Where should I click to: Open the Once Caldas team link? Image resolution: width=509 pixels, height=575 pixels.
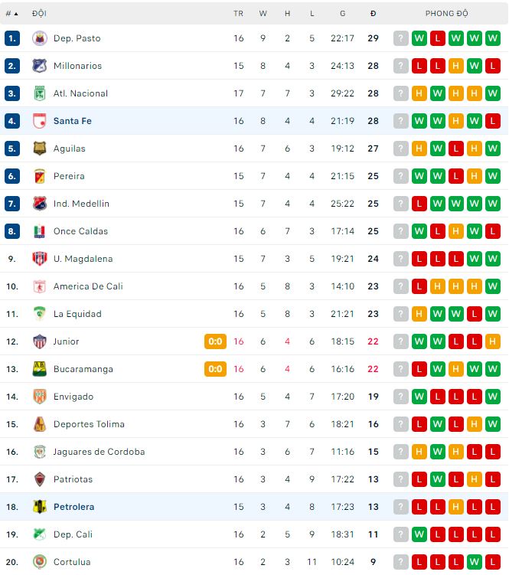tap(80, 231)
